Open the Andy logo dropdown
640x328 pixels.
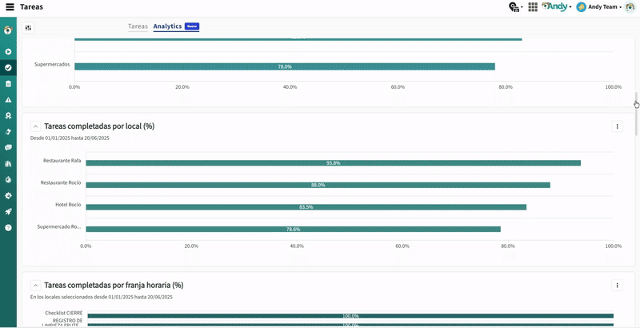[557, 6]
